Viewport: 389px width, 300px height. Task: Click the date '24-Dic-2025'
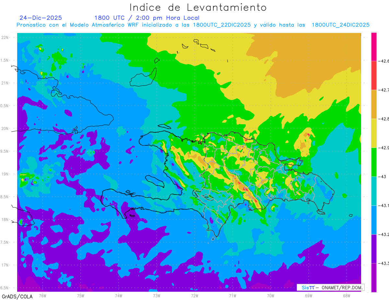point(41,18)
